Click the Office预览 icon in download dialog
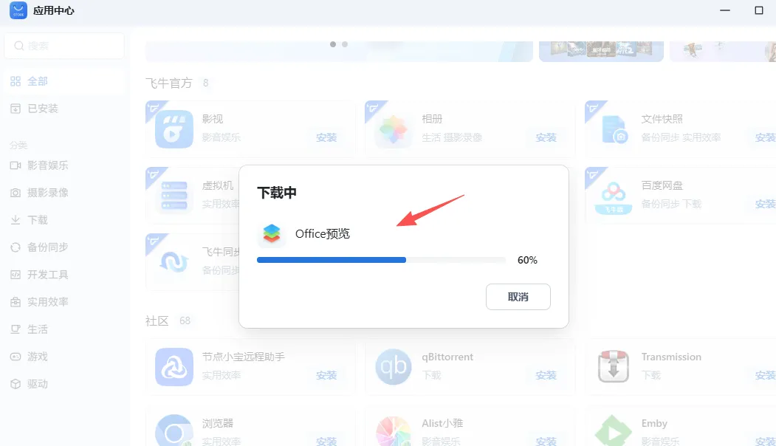Image resolution: width=776 pixels, height=446 pixels. (272, 233)
